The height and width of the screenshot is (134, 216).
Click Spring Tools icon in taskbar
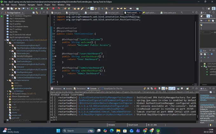[158, 131]
